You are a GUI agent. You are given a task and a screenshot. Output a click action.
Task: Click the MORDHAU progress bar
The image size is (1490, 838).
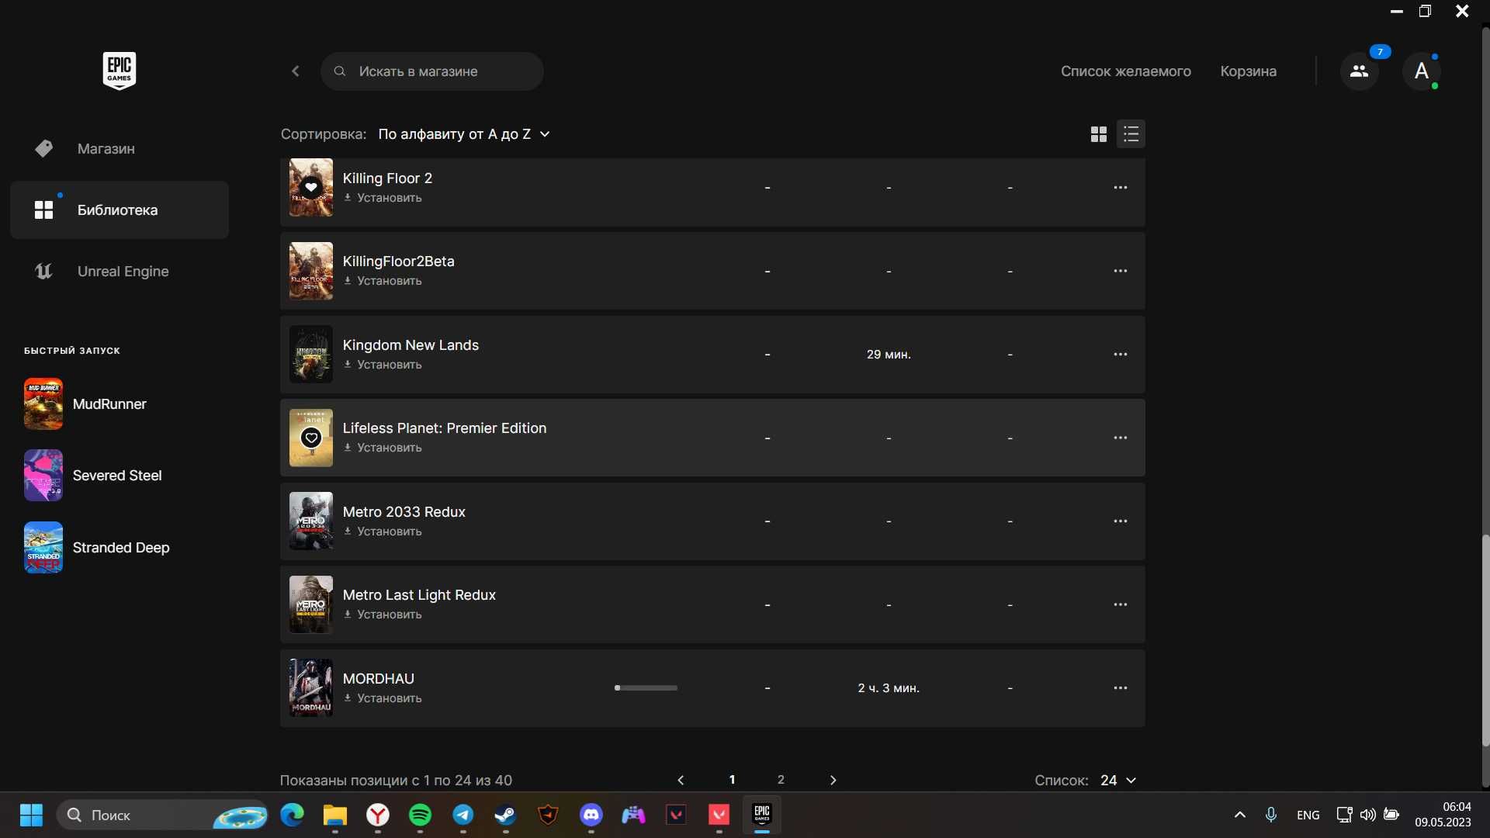point(646,687)
